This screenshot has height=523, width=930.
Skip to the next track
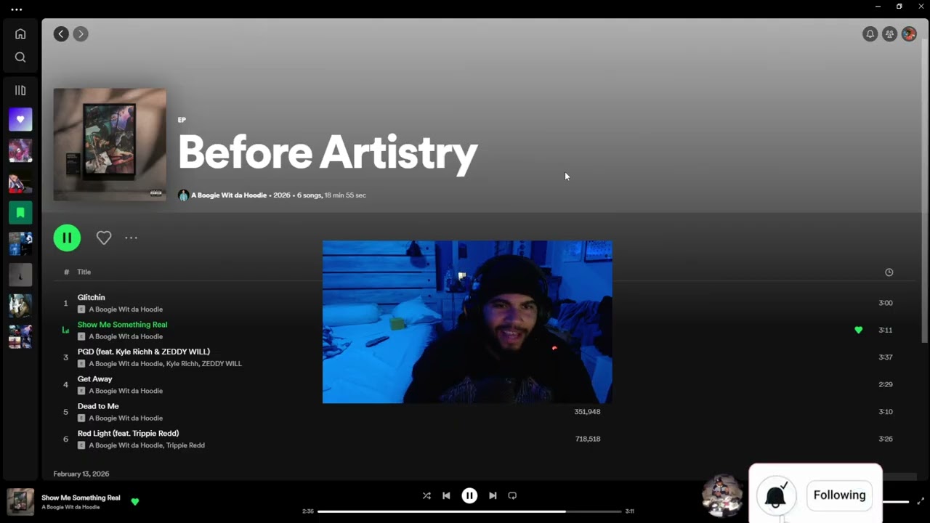(493, 495)
